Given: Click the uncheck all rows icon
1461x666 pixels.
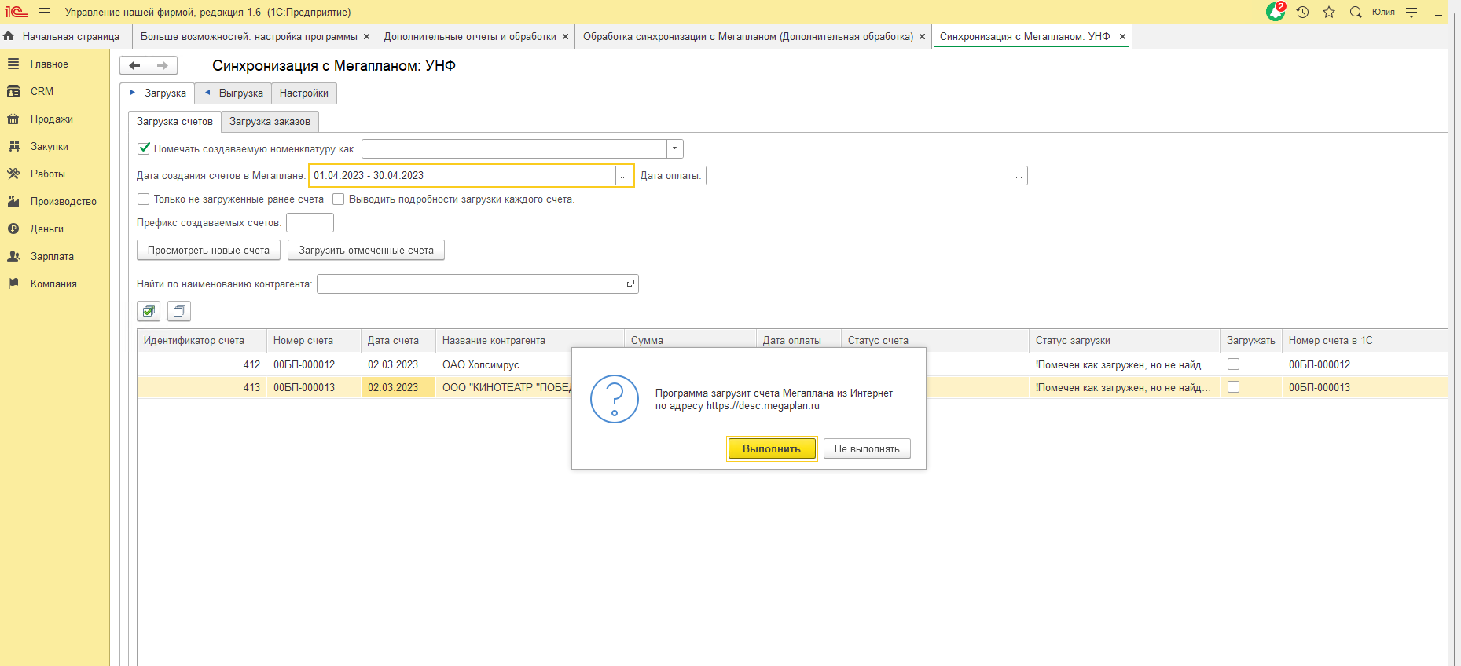Looking at the screenshot, I should tap(179, 311).
